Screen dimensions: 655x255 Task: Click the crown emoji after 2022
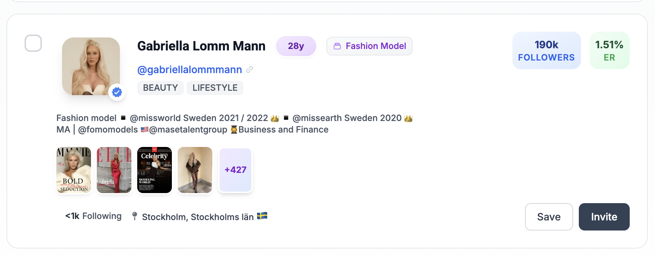coord(274,118)
